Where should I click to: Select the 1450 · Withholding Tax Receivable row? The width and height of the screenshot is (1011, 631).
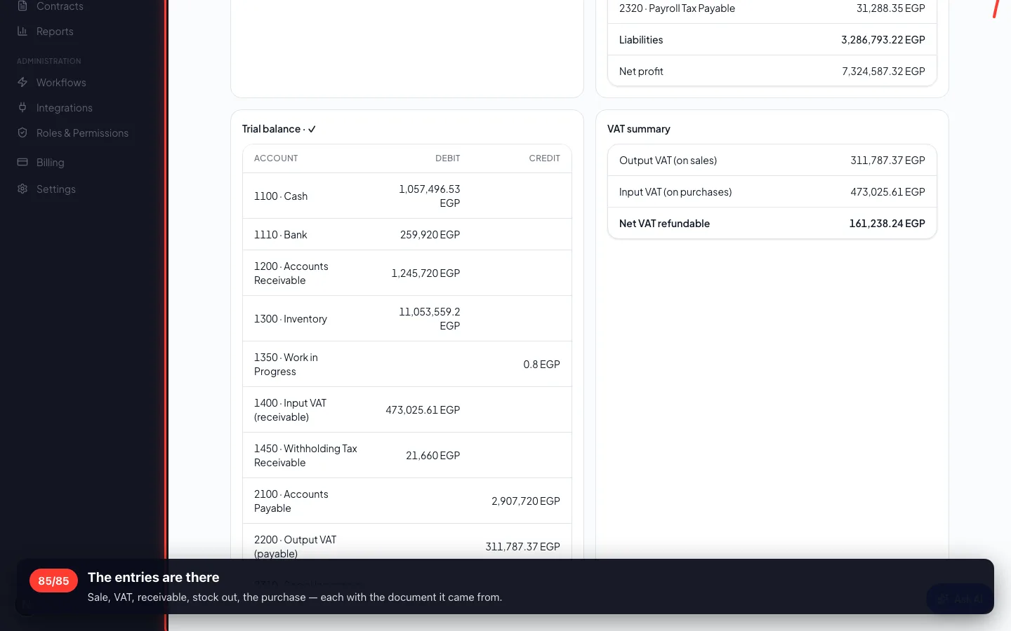click(407, 456)
